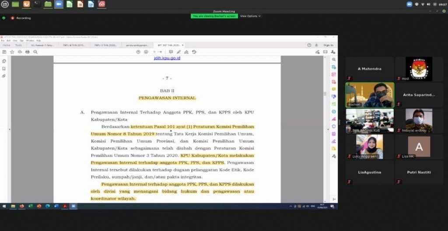The height and width of the screenshot is (231, 448).
Task: Open the Page Thumbnails side panel
Action: click(4, 61)
